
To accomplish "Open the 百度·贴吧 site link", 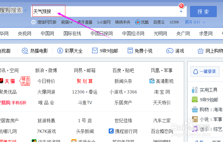I will (123, 70).
